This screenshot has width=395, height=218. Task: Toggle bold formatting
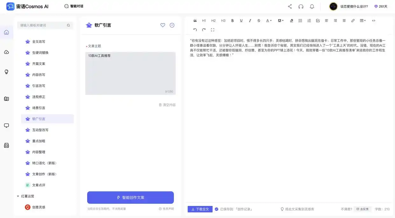point(232,21)
